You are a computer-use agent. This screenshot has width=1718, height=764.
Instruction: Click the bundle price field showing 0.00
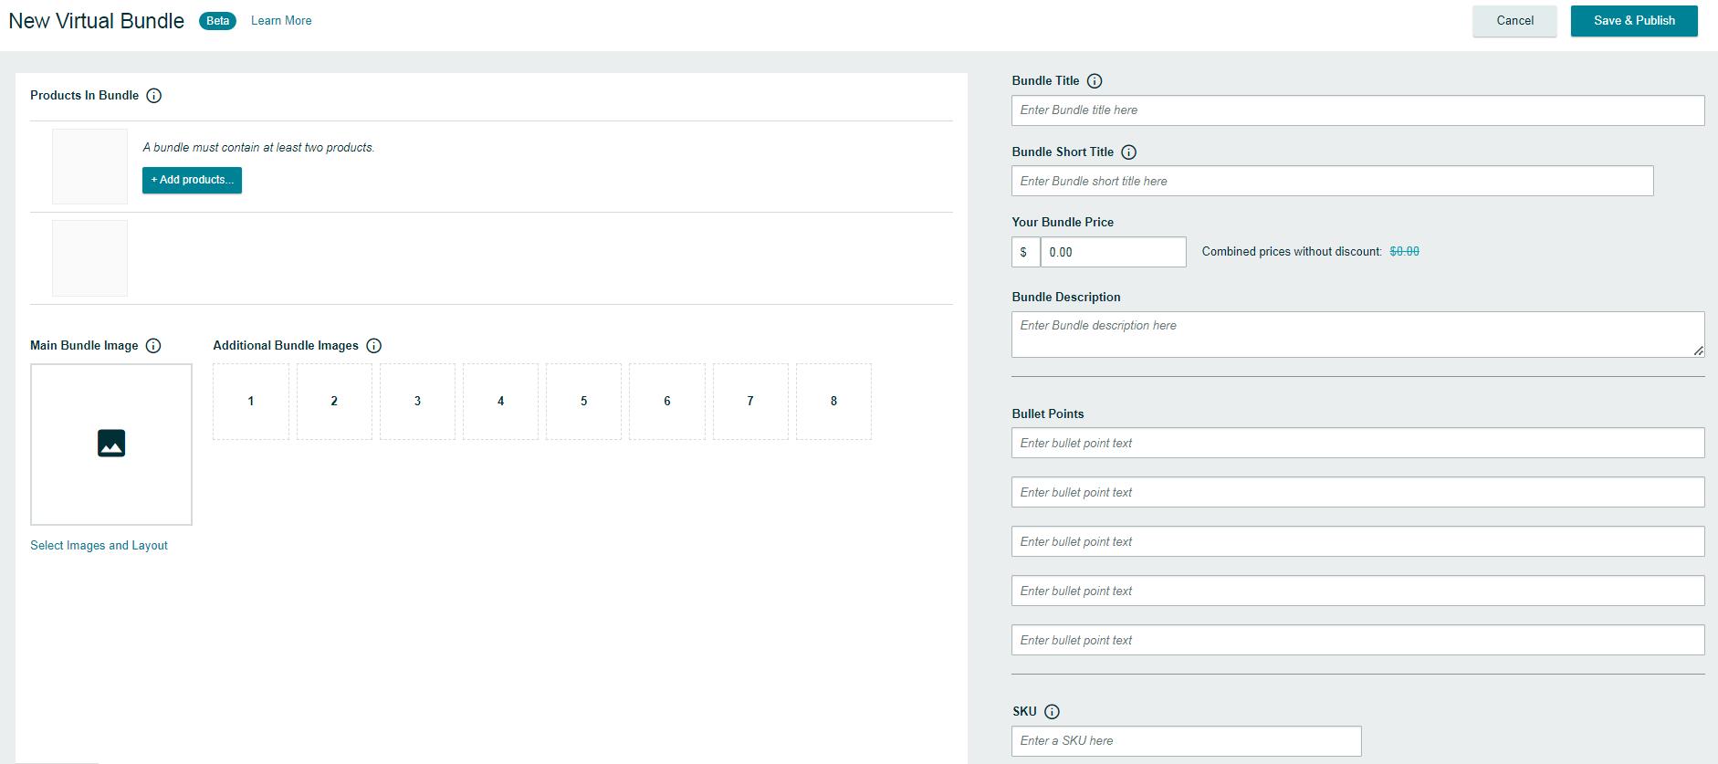1113,252
